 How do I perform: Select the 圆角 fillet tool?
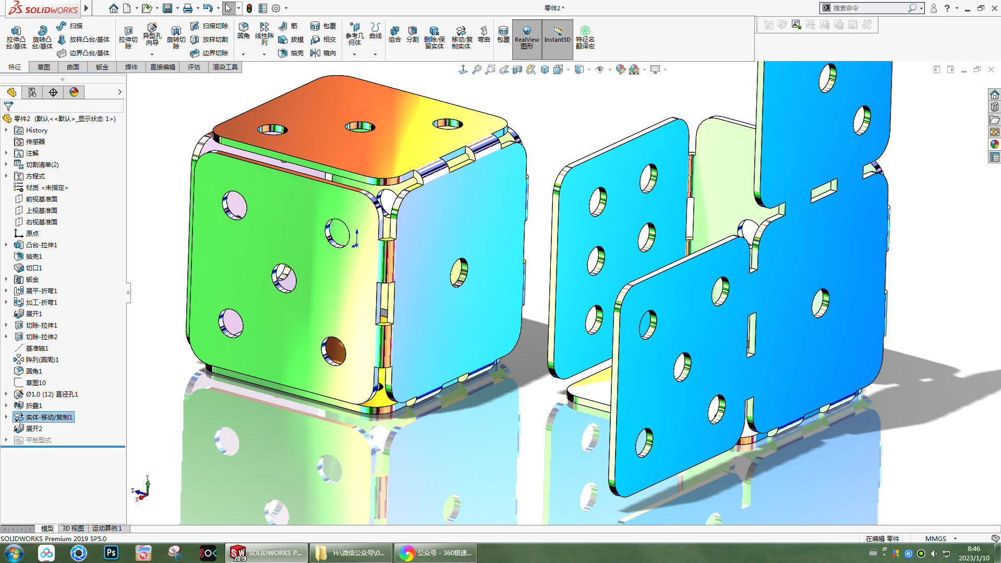tap(244, 31)
